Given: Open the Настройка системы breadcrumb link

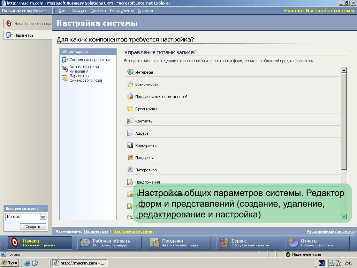Looking at the screenshot, I should coord(134,231).
